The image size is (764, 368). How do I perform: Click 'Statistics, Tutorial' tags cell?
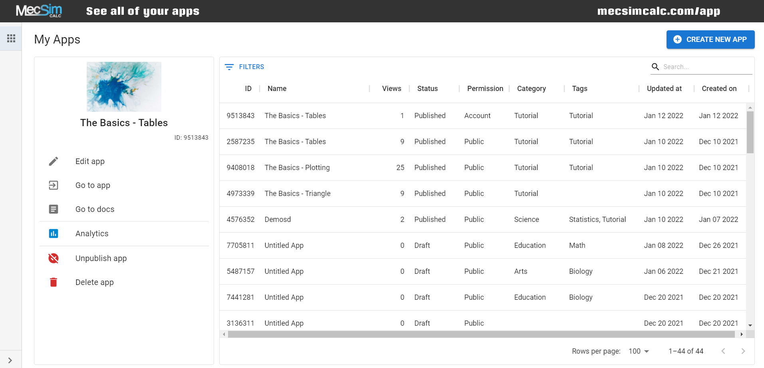(x=597, y=220)
